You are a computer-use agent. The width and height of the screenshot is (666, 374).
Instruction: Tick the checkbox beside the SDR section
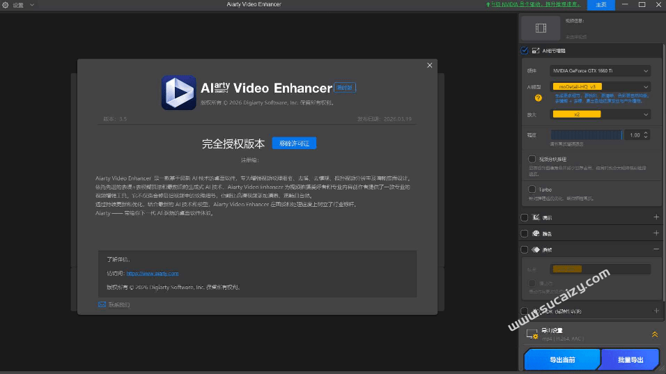[525, 311]
